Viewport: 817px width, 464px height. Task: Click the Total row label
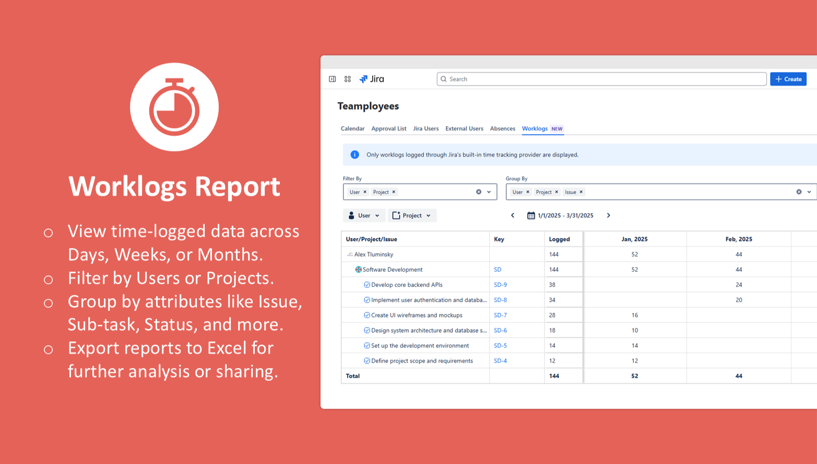pyautogui.click(x=353, y=376)
